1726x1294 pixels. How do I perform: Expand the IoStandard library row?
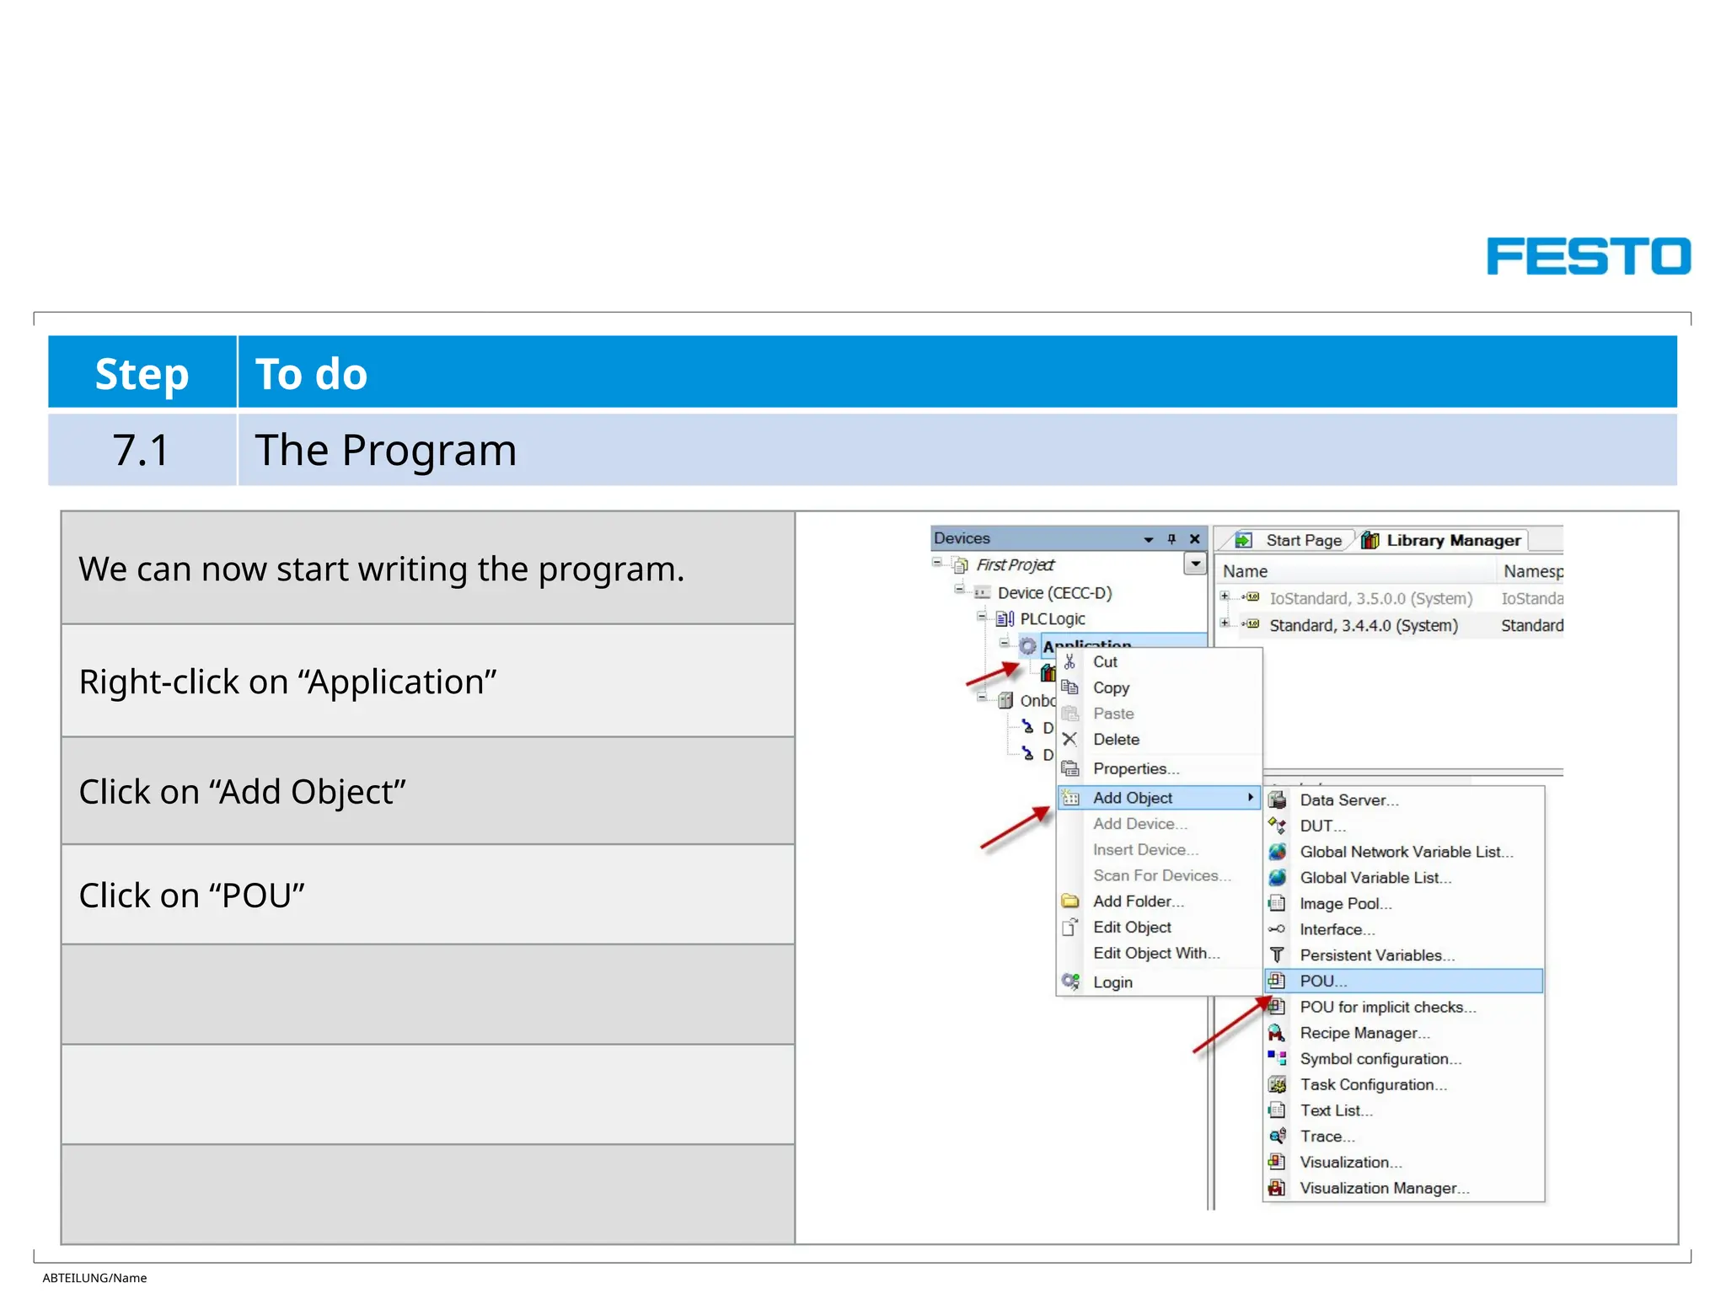click(1225, 596)
